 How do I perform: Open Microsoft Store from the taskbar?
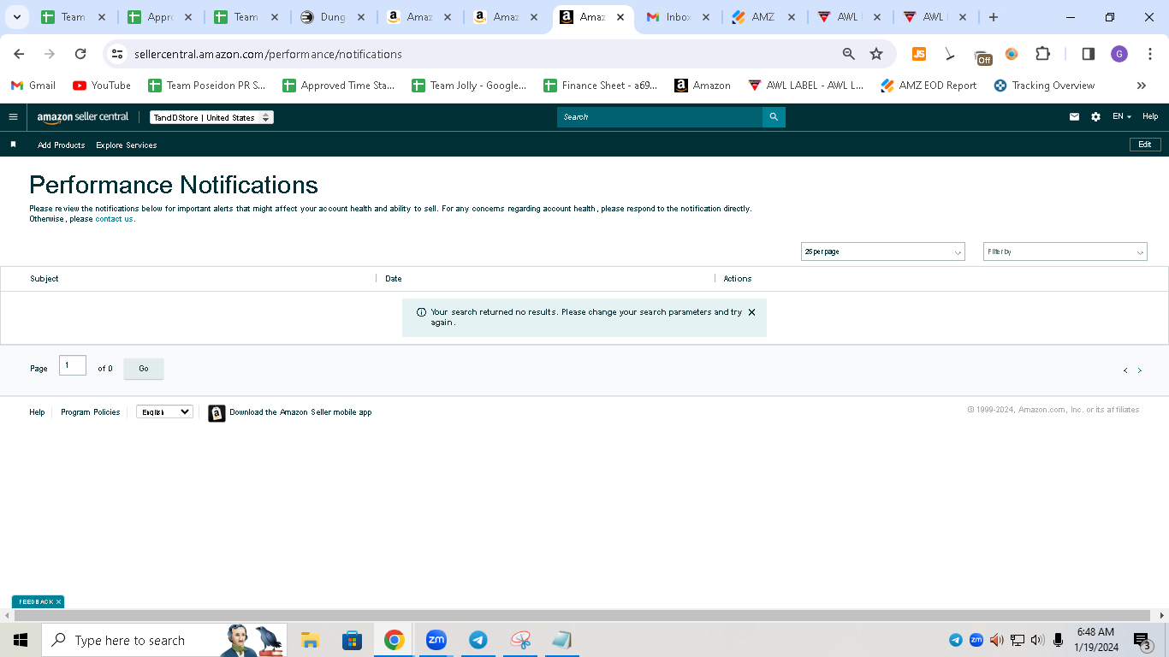pyautogui.click(x=352, y=640)
